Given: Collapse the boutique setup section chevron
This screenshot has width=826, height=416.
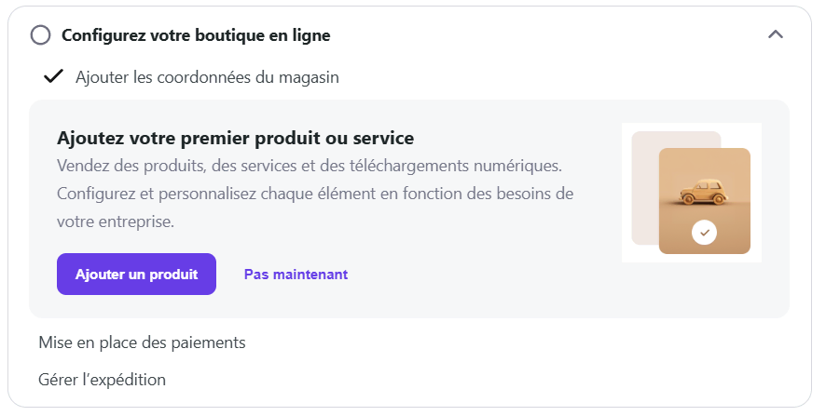Looking at the screenshot, I should tap(775, 34).
